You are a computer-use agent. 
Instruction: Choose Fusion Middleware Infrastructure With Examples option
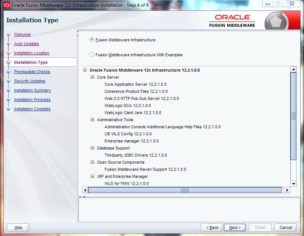pos(91,54)
